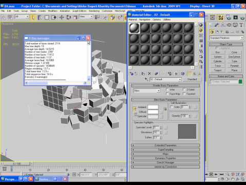Enable the Face Map checkbox
Screen dimensions: 246x185
pos(168,94)
